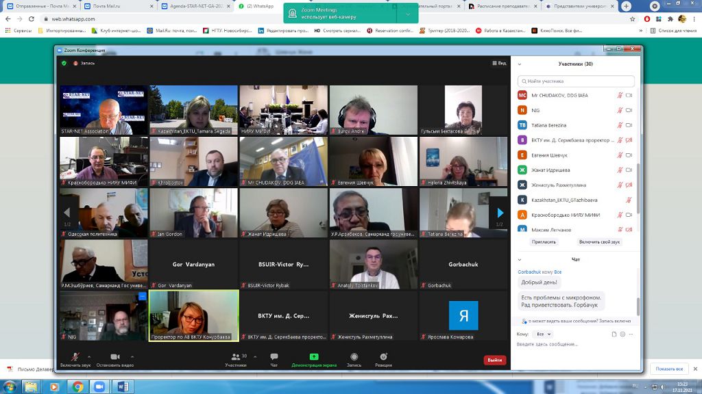Open Chrome extensions puzzle icon

click(670, 18)
